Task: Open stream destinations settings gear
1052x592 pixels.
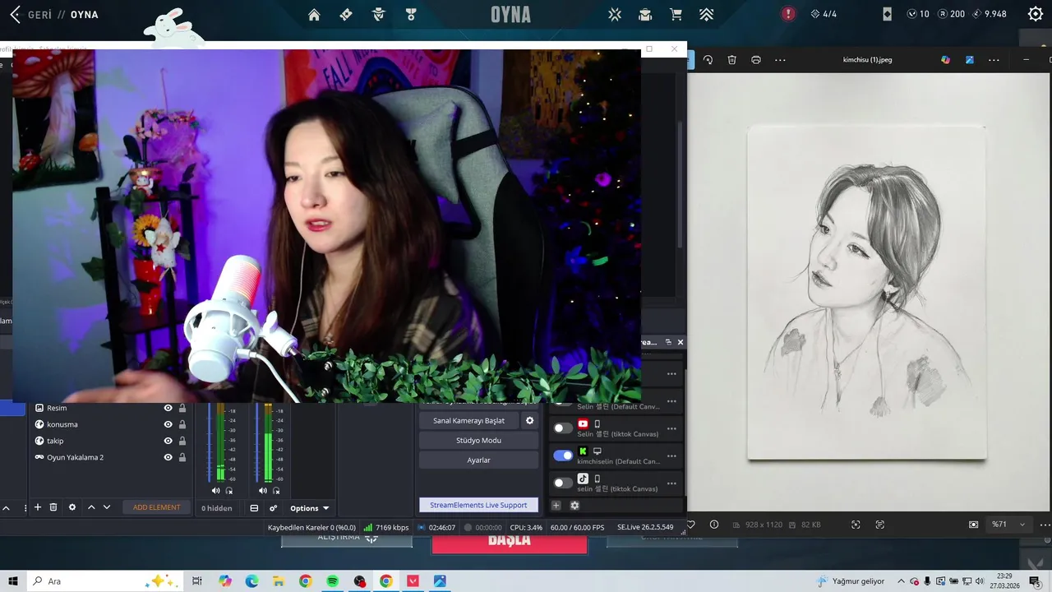Action: click(x=574, y=506)
